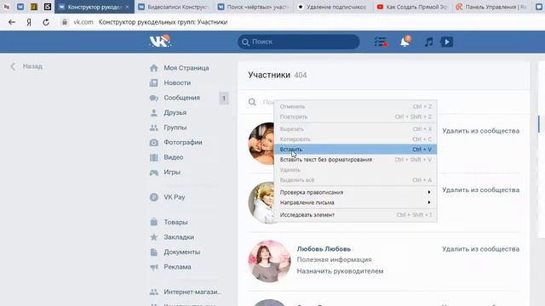This screenshot has width=545, height=306.
Task: Click the Участники 404 heading
Action: click(278, 75)
